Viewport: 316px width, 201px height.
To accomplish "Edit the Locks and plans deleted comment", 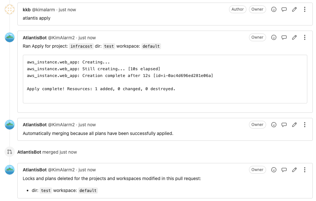I will coord(294,170).
